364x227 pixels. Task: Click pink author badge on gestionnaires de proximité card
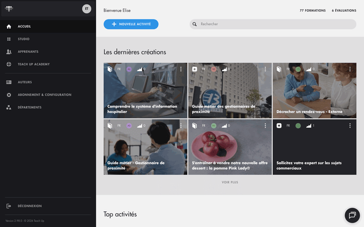214,69
